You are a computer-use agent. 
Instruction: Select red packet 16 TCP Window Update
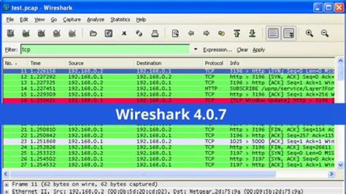tap(169, 100)
